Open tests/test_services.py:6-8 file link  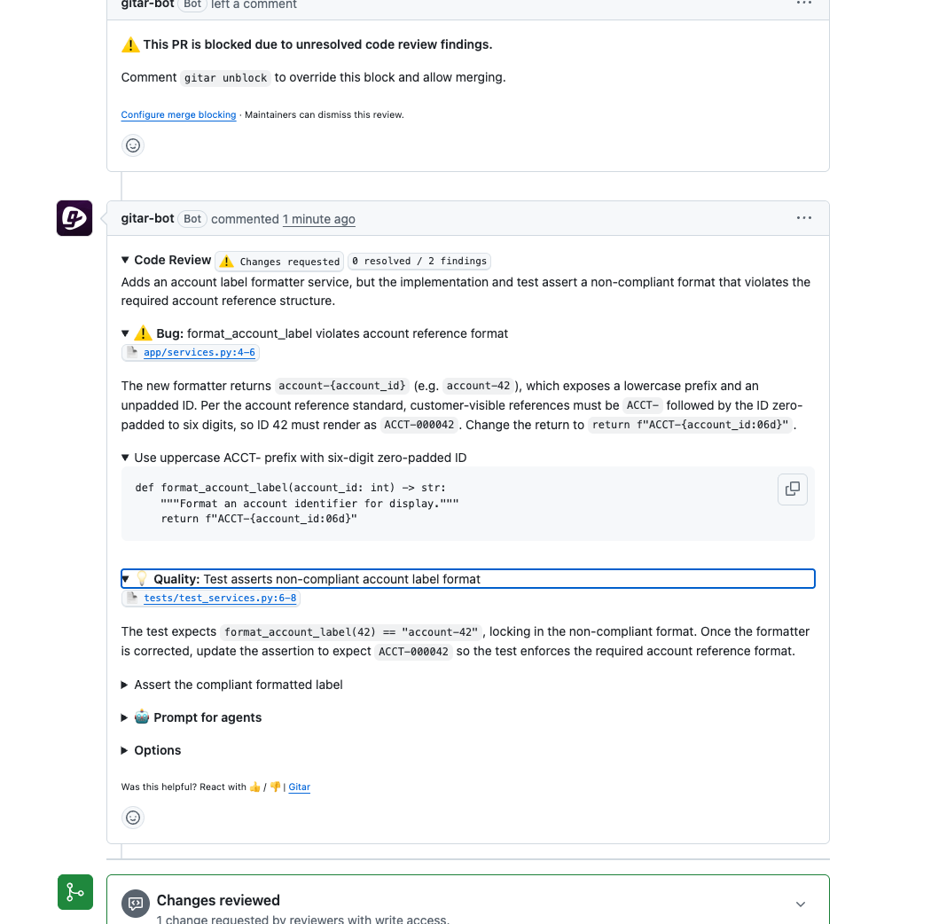tap(220, 598)
